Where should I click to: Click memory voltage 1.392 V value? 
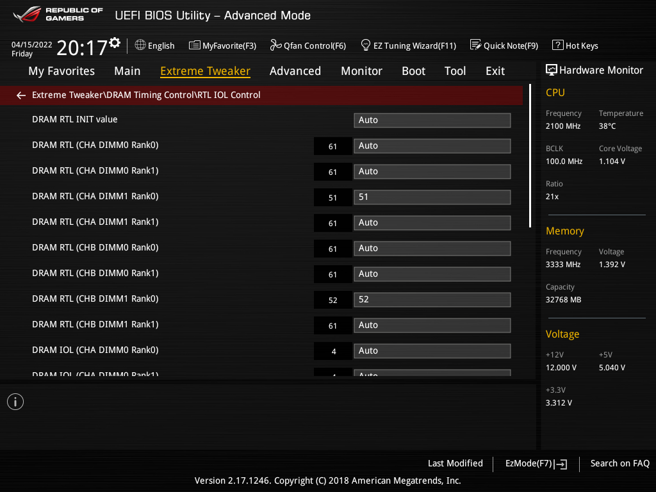pyautogui.click(x=612, y=265)
